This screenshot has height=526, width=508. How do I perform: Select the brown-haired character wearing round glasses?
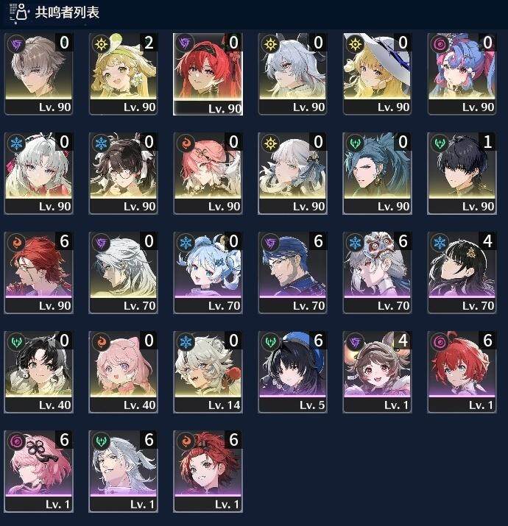point(123,173)
